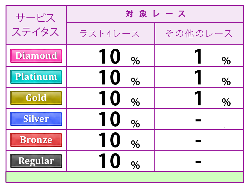249x189 pixels.
Task: Click the dash in Silver's その他のレース cell
Action: [198, 120]
